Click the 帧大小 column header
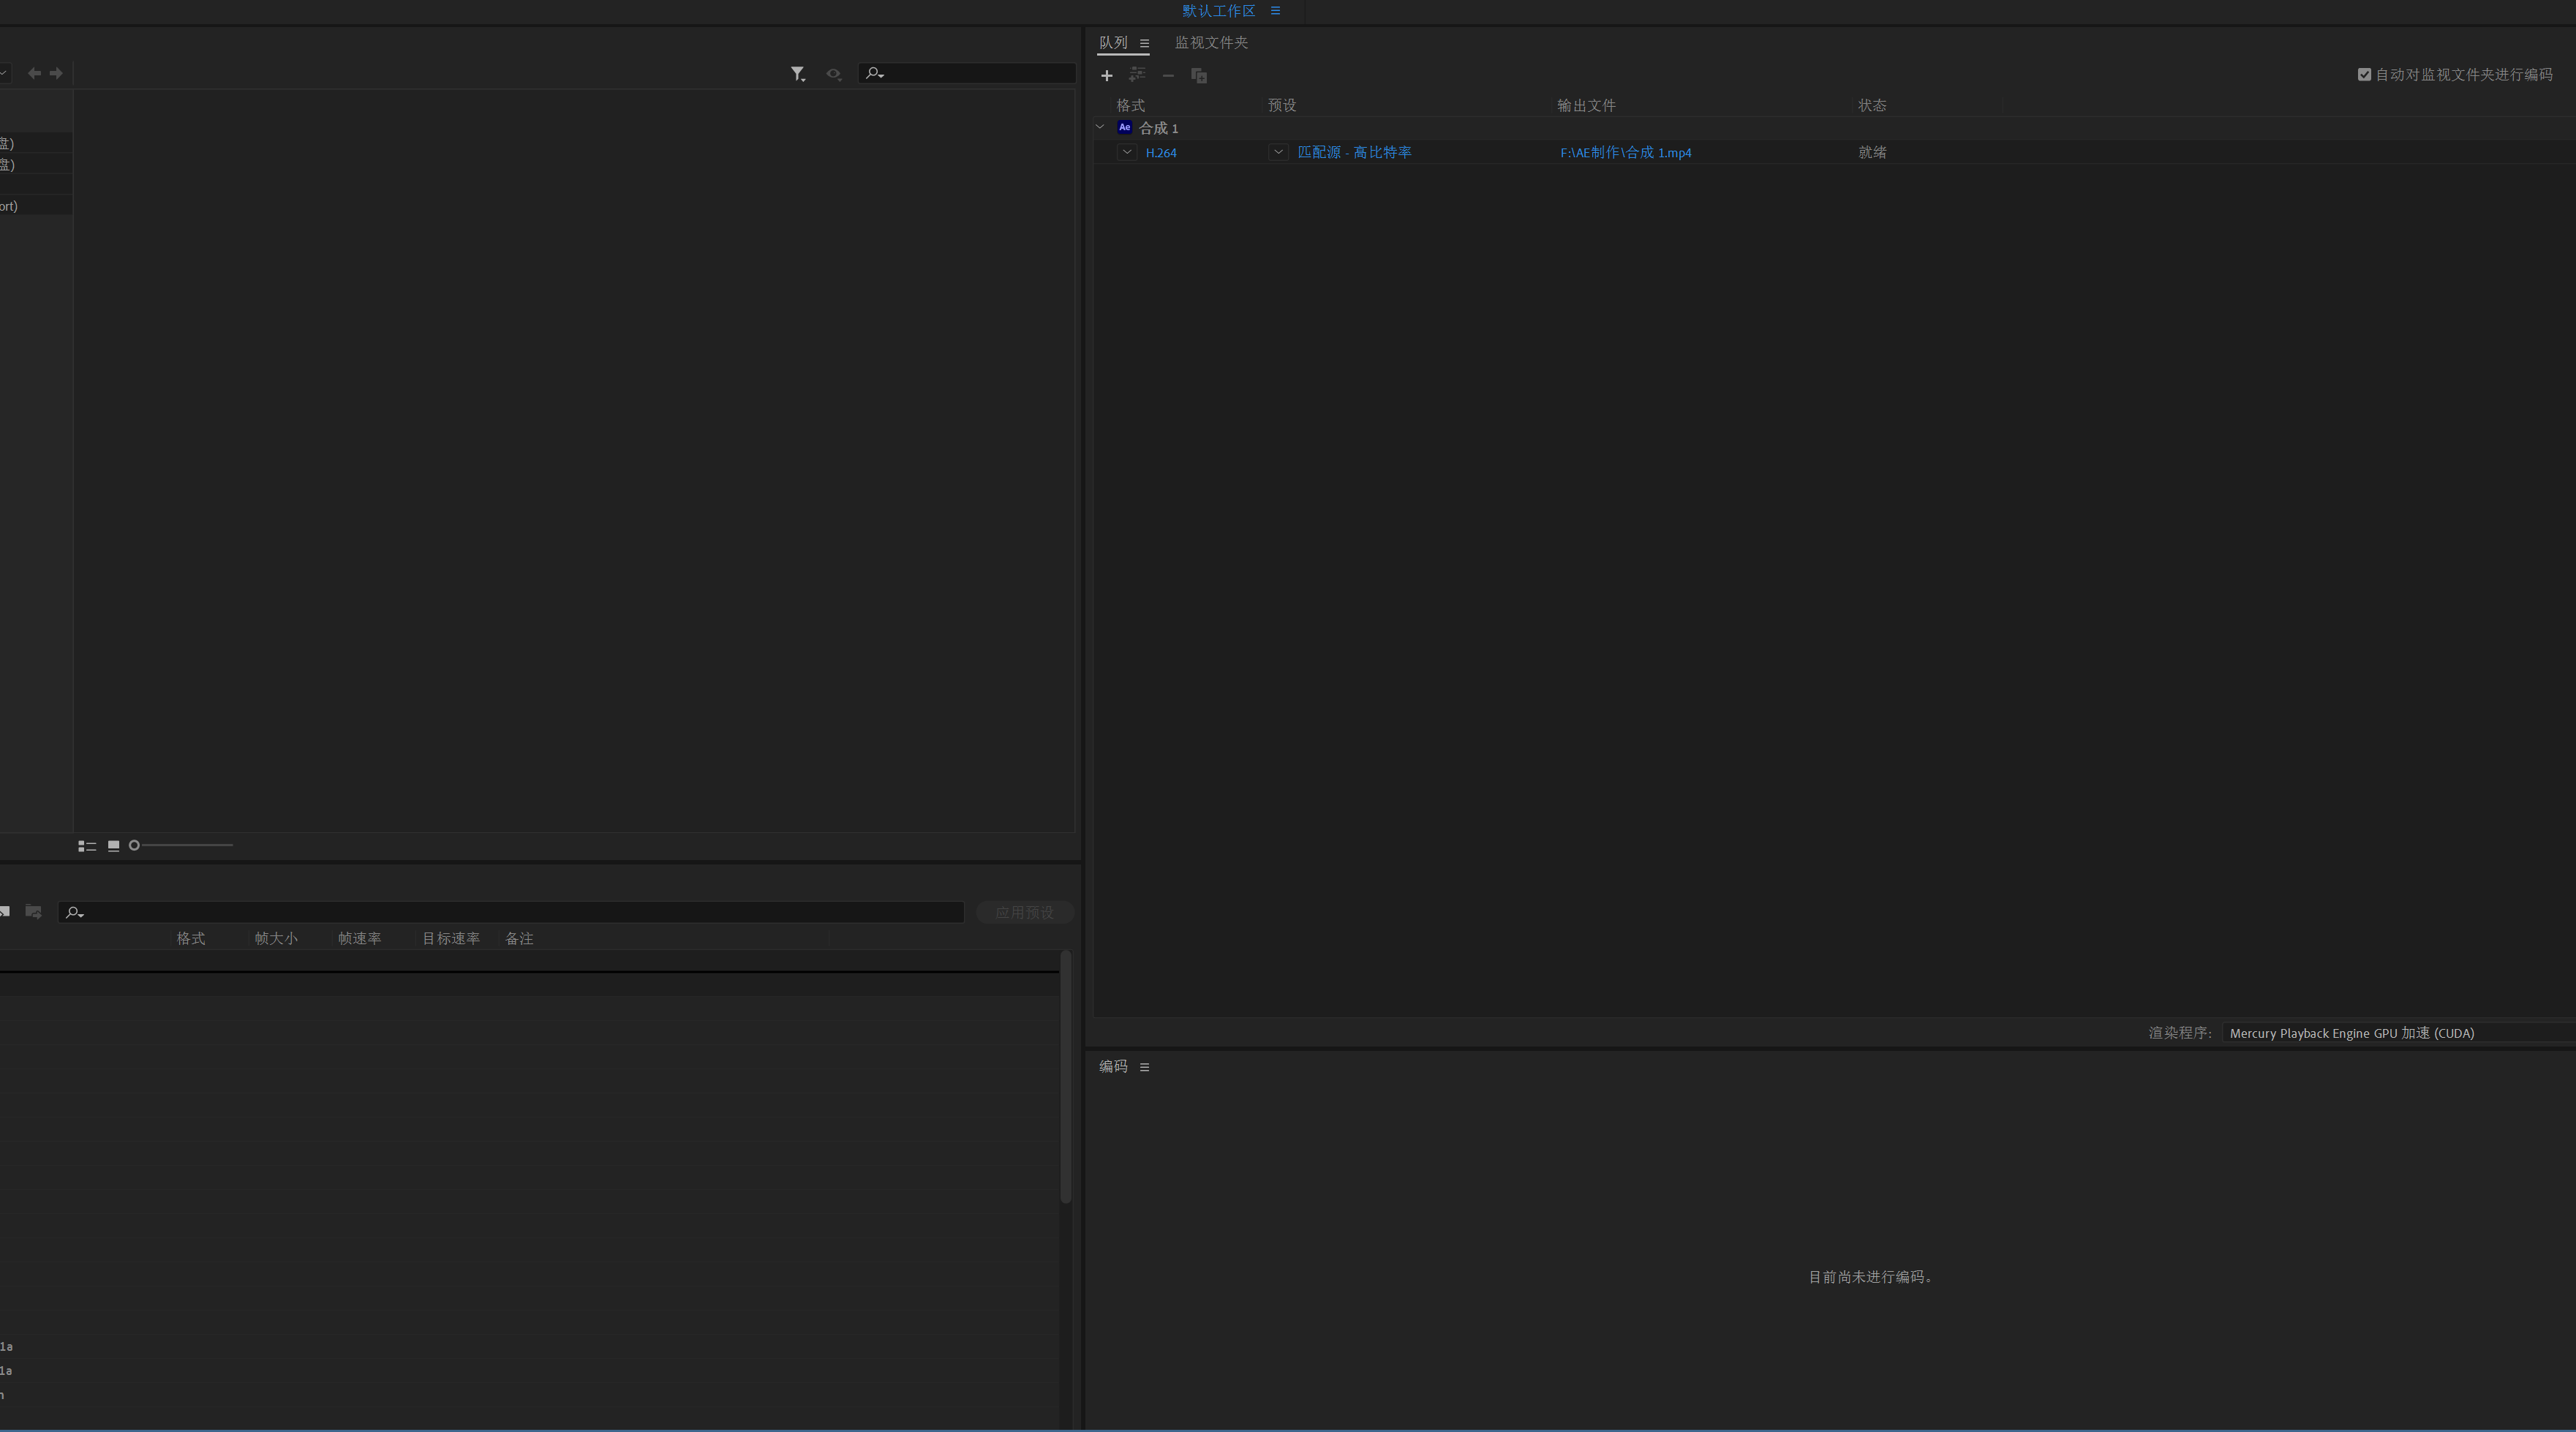Image resolution: width=2576 pixels, height=1432 pixels. click(x=276, y=939)
